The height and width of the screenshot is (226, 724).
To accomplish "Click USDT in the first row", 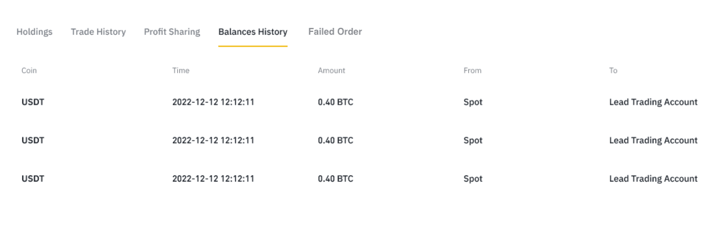I will pyautogui.click(x=33, y=102).
